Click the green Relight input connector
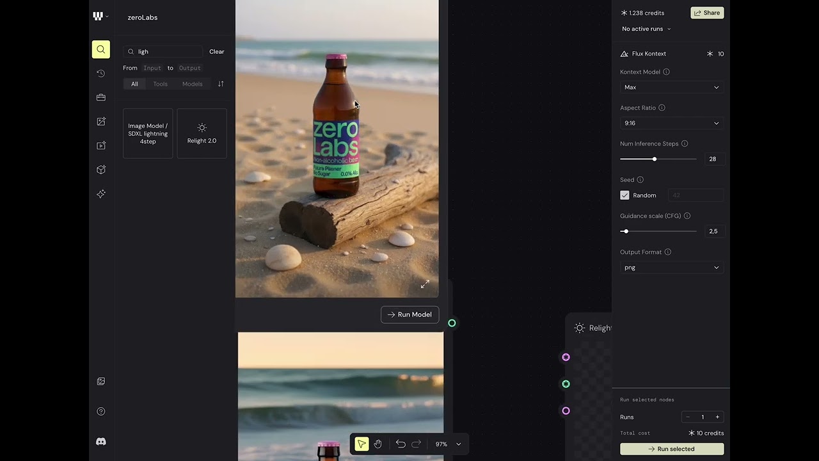 point(566,384)
